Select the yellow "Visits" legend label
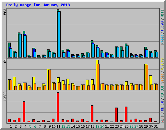The width and height of the screenshot is (166, 130). [x=162, y=64]
